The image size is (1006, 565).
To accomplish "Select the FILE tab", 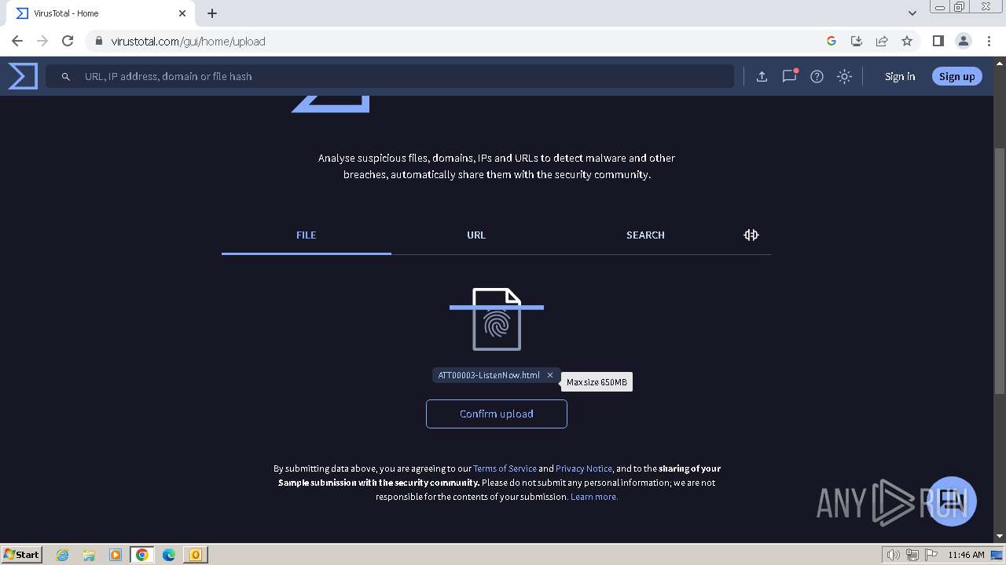I will pos(307,235).
